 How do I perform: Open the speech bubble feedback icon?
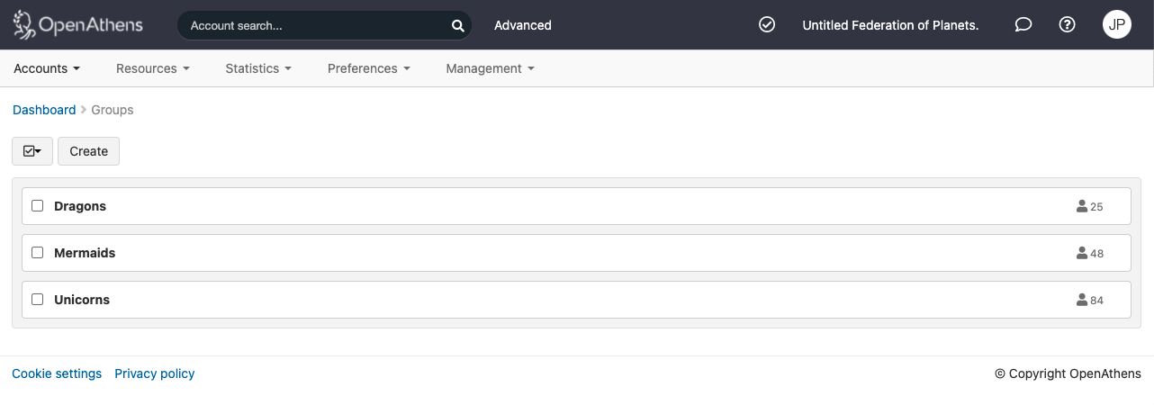1023,25
